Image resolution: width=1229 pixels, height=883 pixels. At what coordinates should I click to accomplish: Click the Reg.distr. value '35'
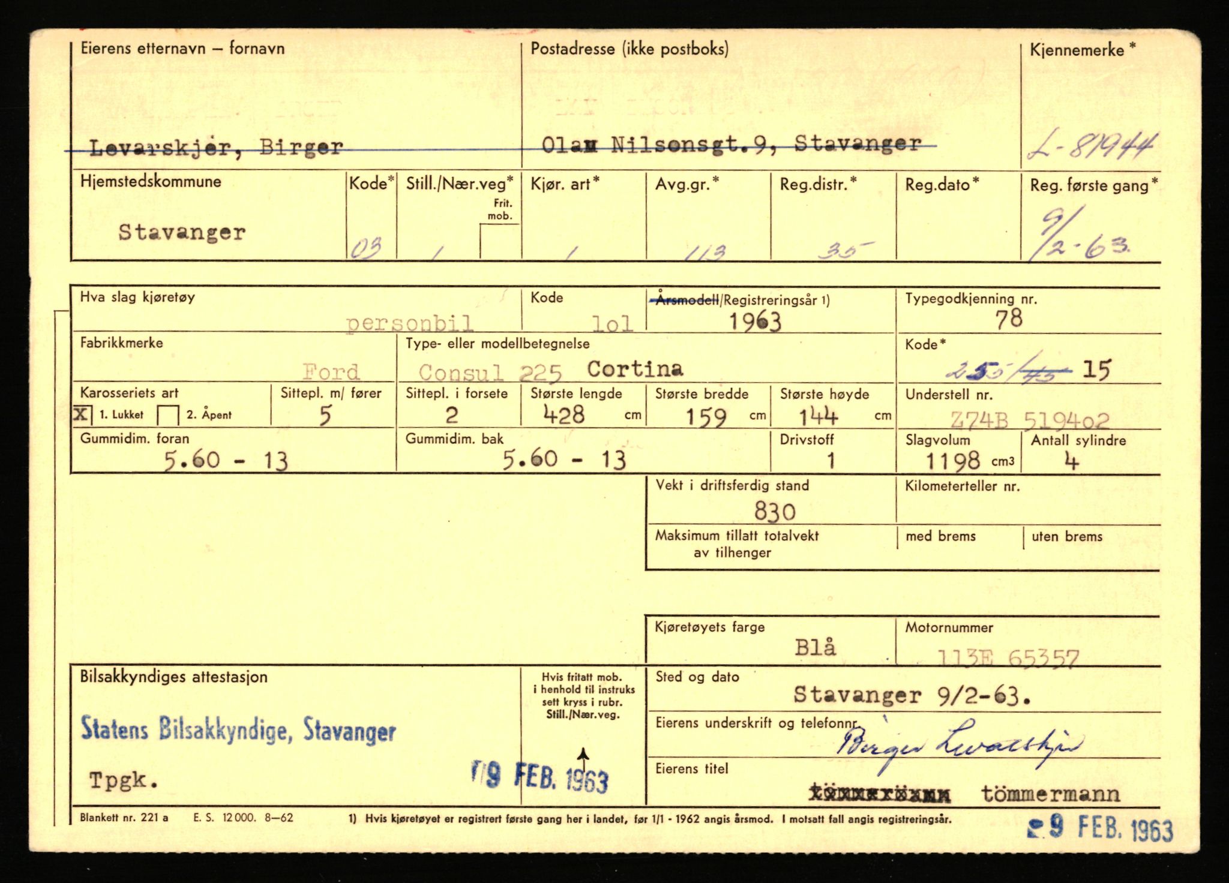pyautogui.click(x=847, y=250)
